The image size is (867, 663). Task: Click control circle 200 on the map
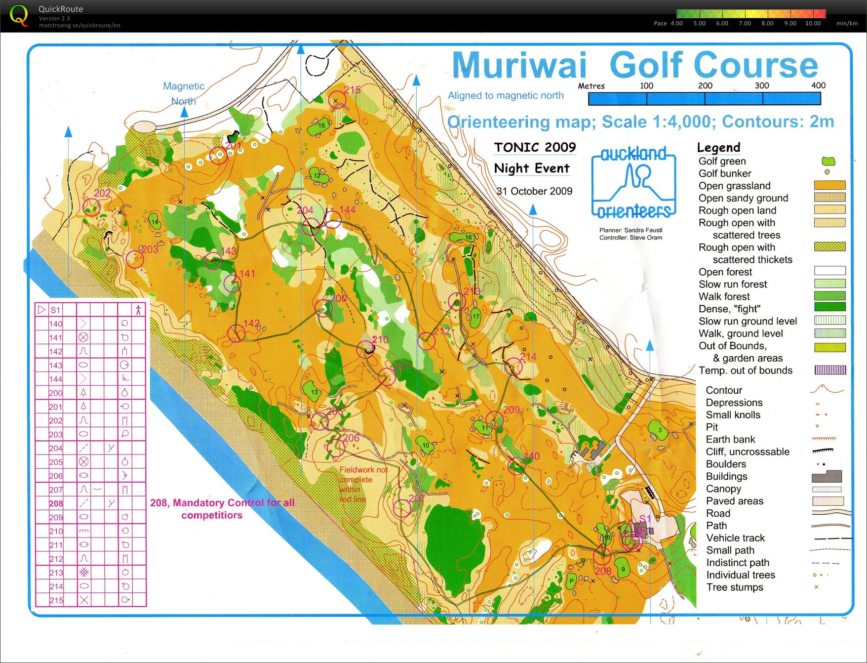[x=323, y=309]
